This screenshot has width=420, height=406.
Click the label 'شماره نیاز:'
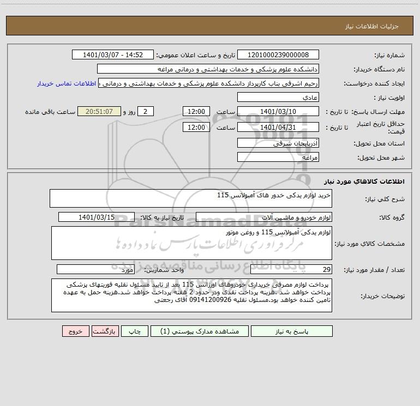(389, 56)
